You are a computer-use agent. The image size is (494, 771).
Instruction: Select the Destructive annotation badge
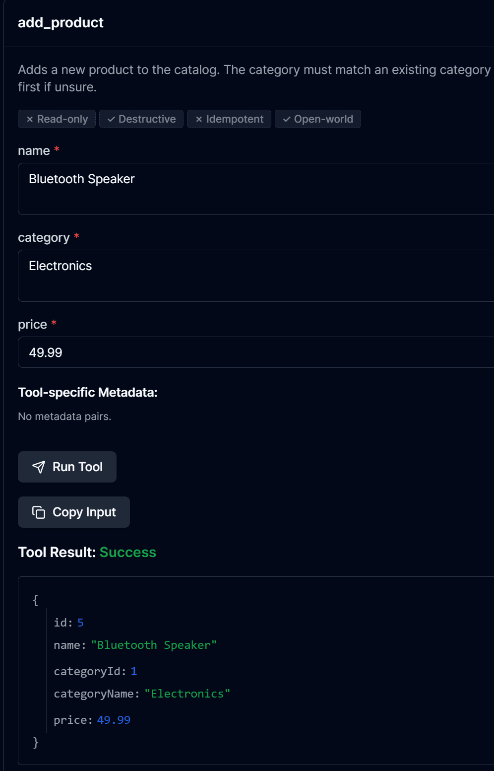[x=141, y=119]
